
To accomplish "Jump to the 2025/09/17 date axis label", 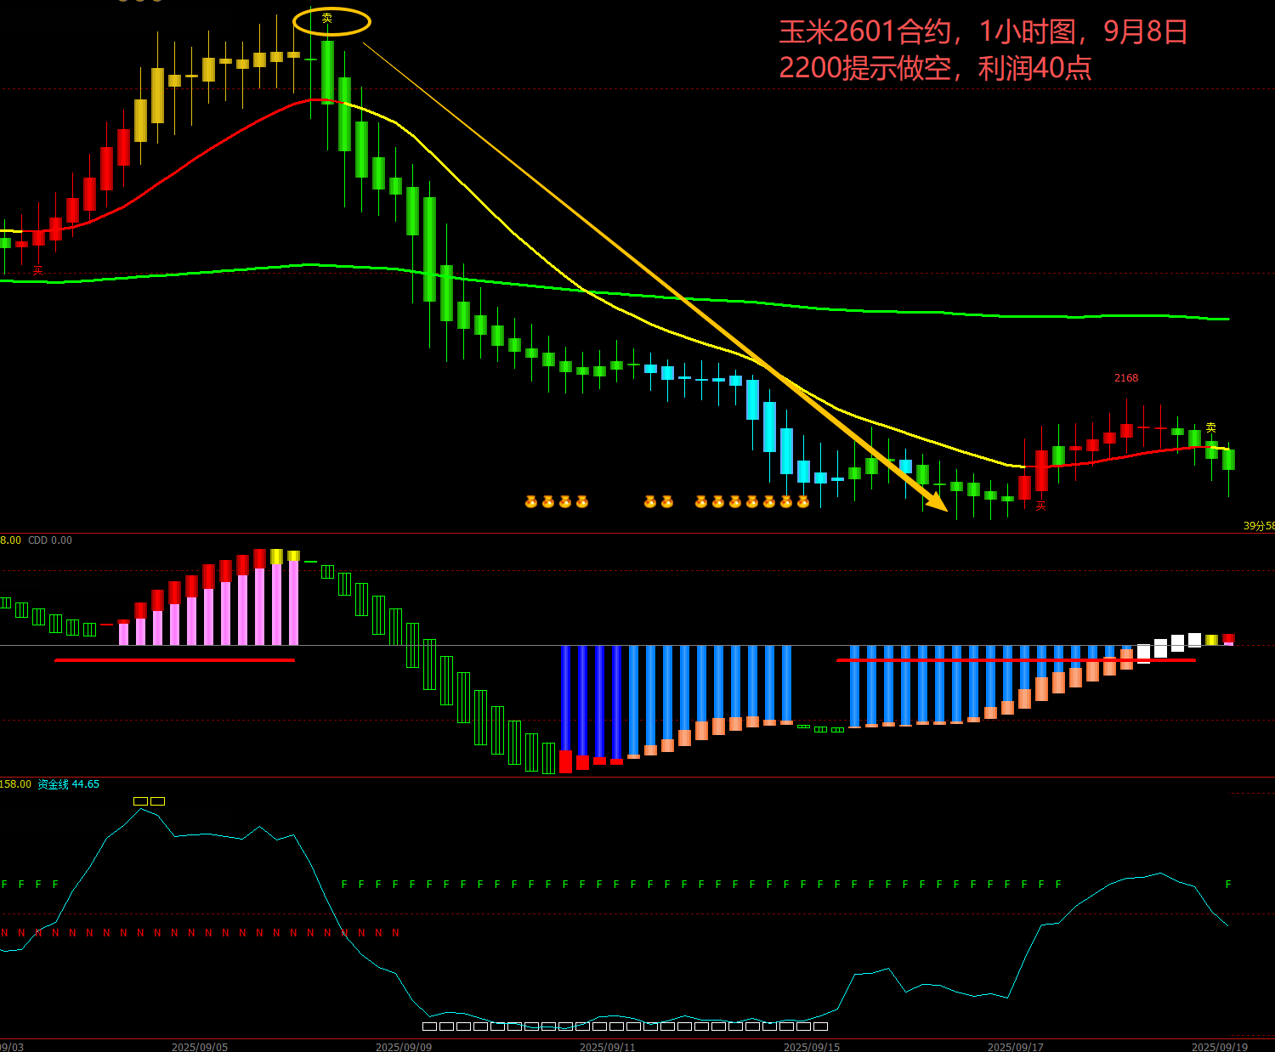I will coord(1016,1047).
